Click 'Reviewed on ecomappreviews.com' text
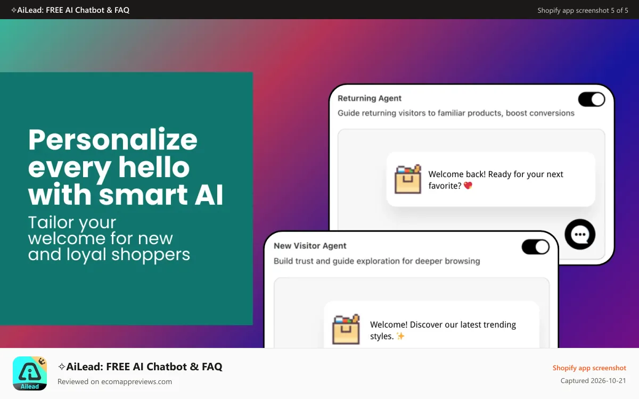 [114, 381]
